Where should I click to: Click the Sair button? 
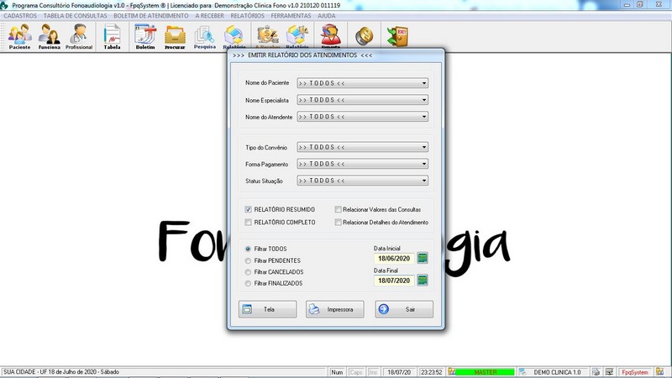click(404, 309)
